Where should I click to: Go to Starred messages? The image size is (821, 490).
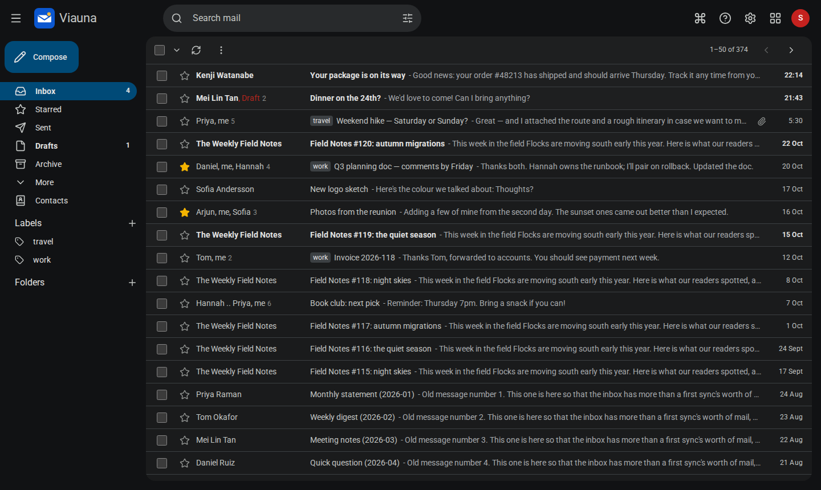tap(68, 109)
